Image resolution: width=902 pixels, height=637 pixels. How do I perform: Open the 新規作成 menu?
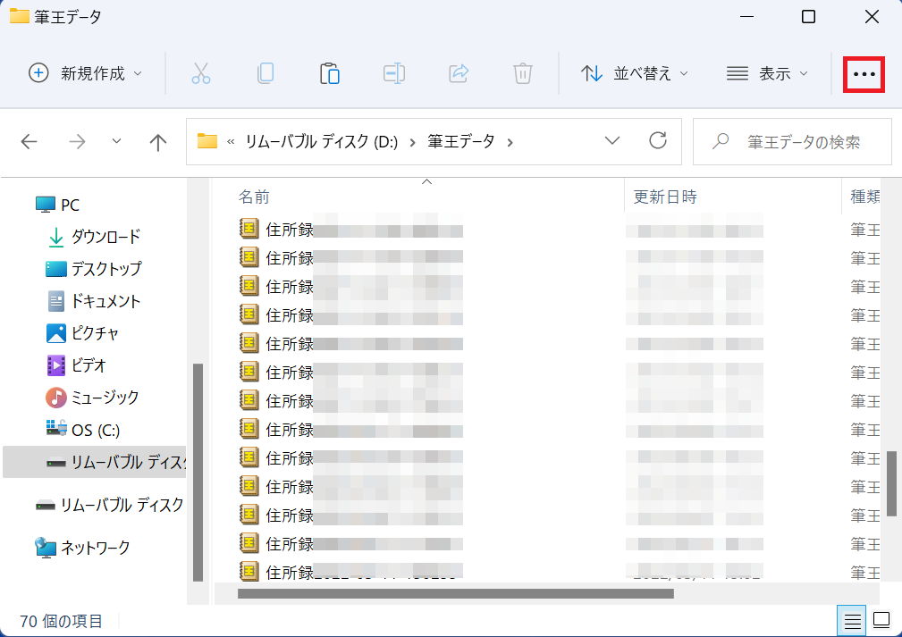[85, 73]
